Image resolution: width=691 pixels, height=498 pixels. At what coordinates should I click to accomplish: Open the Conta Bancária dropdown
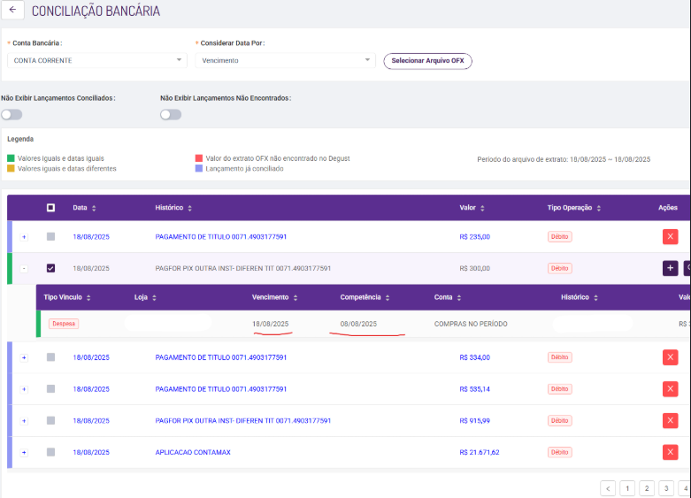pyautogui.click(x=96, y=60)
